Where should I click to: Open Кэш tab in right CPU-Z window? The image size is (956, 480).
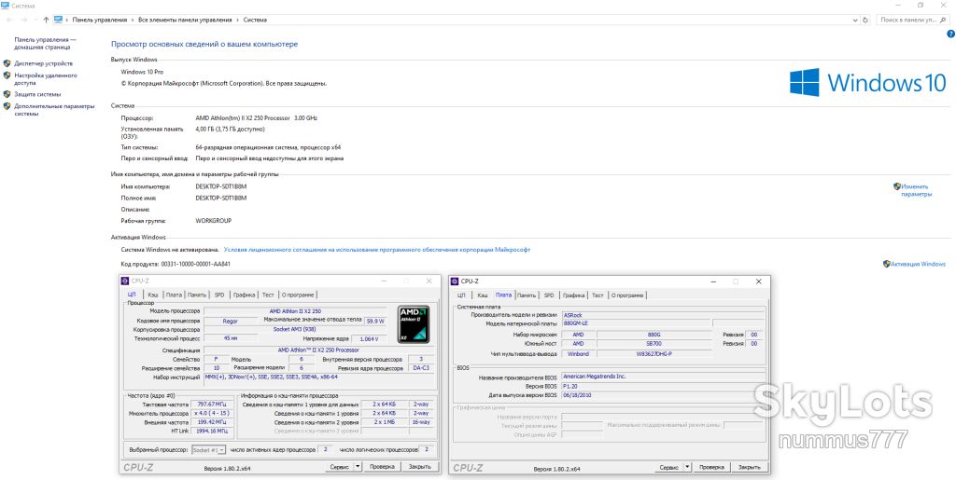pos(483,295)
